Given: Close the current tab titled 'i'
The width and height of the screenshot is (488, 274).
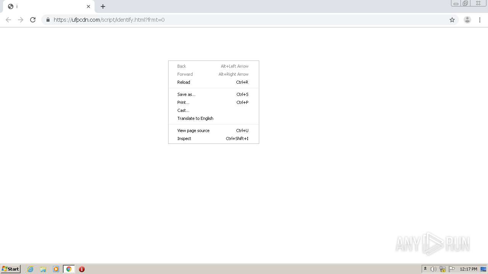Looking at the screenshot, I should tap(88, 6).
